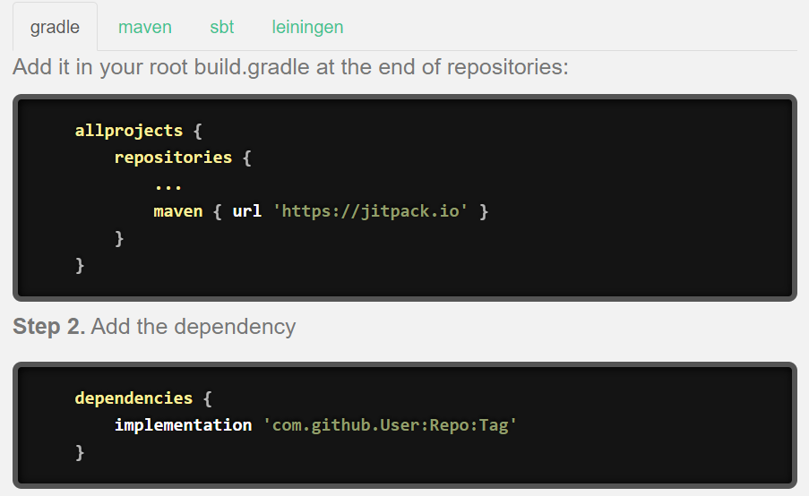809x496 pixels.
Task: Click the 'Add it in your root build.gradle' instruction
Action: (290, 67)
